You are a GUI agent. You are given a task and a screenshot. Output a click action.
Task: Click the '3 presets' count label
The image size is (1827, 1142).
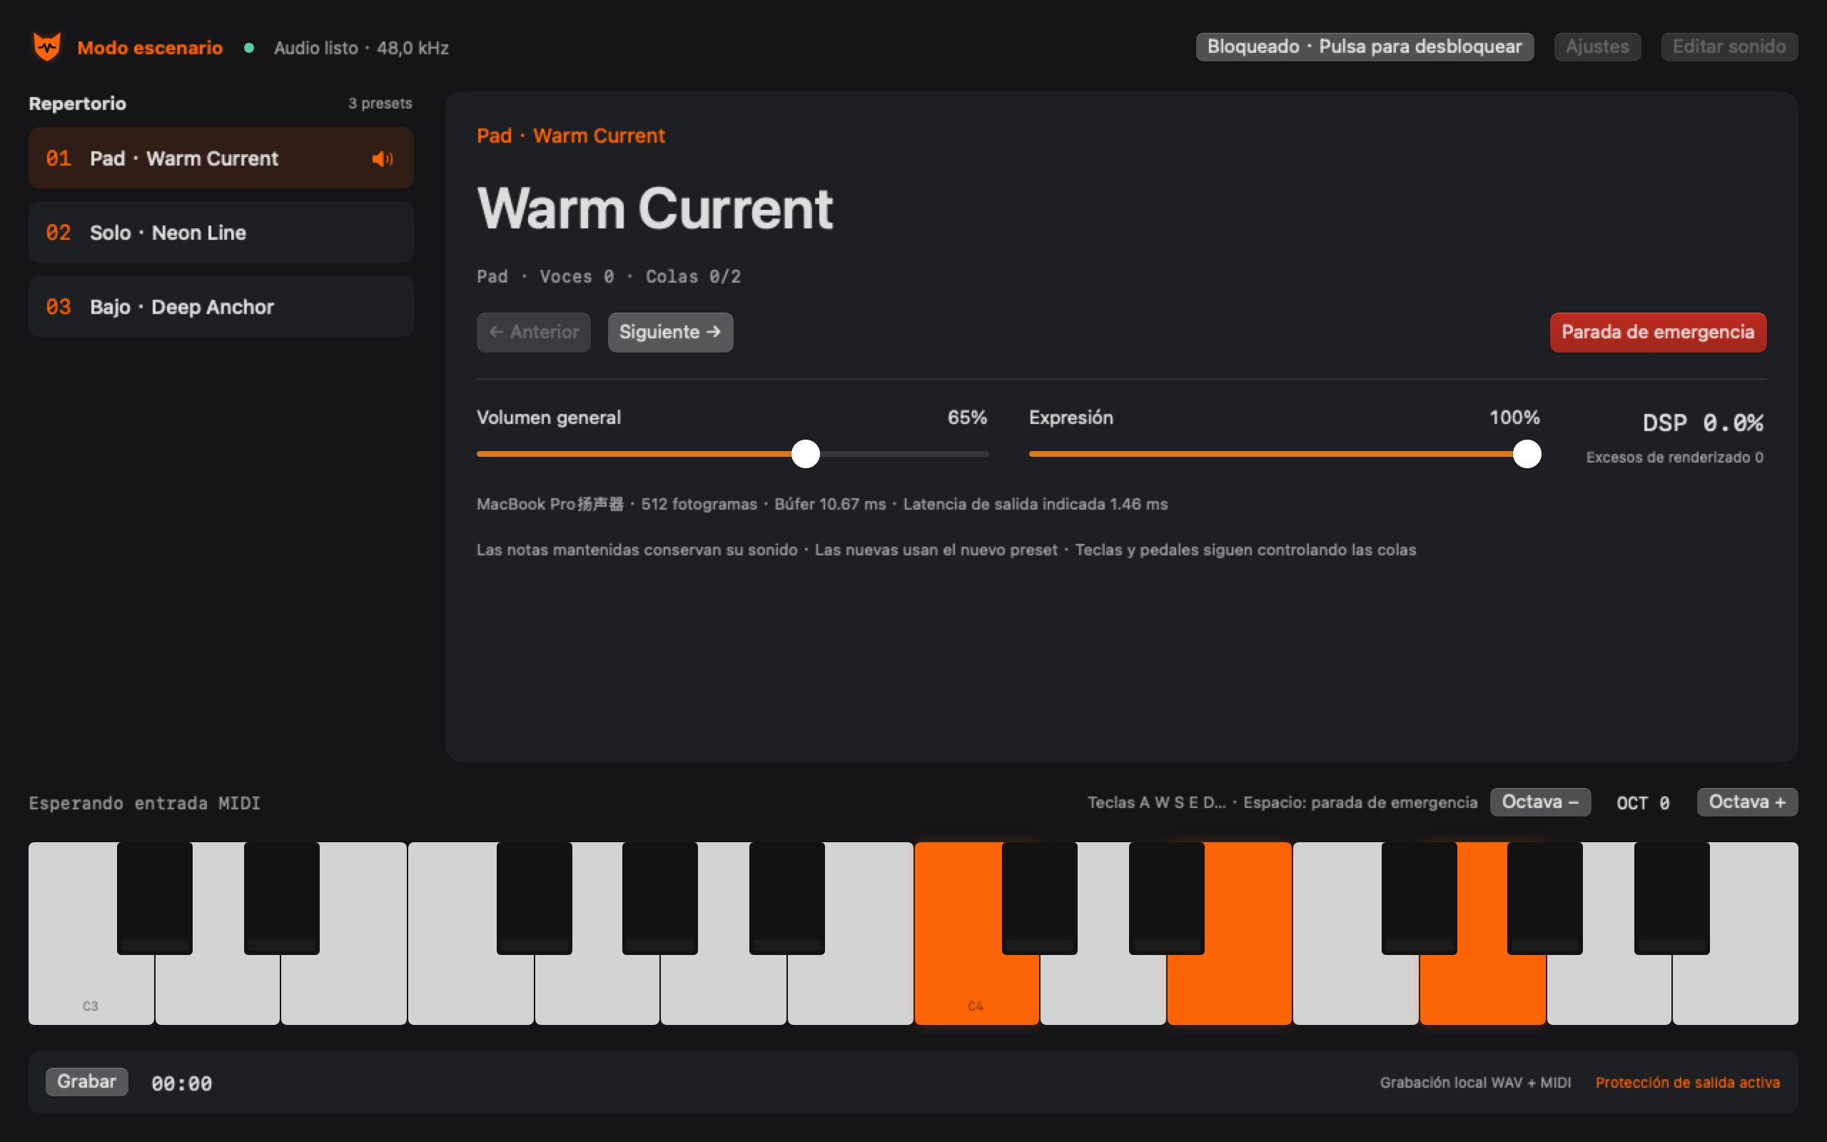click(380, 103)
